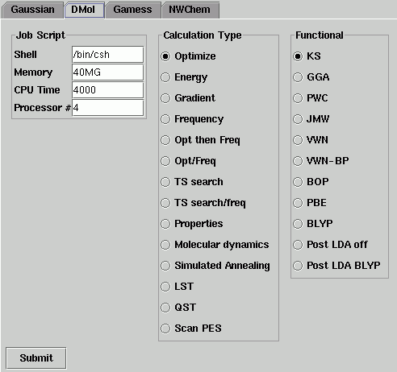Choose VWN-BP functional option
Screen dimensions: 397x372
tap(321, 161)
